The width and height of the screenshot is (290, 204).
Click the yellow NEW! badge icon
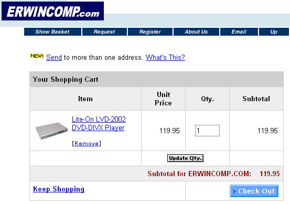[x=37, y=56]
